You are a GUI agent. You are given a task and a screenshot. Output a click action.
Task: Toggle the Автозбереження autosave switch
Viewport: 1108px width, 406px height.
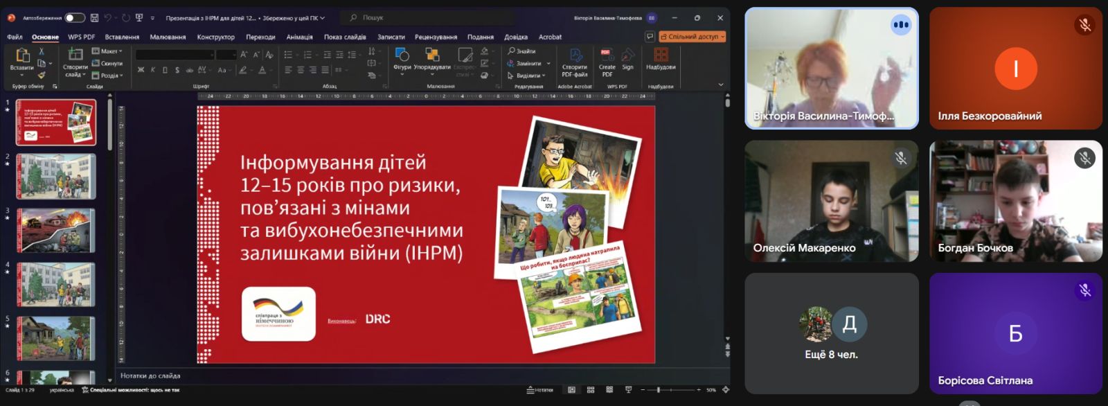(x=75, y=18)
